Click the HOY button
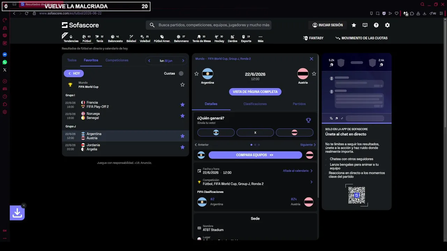447x251 pixels. pyautogui.click(x=74, y=74)
